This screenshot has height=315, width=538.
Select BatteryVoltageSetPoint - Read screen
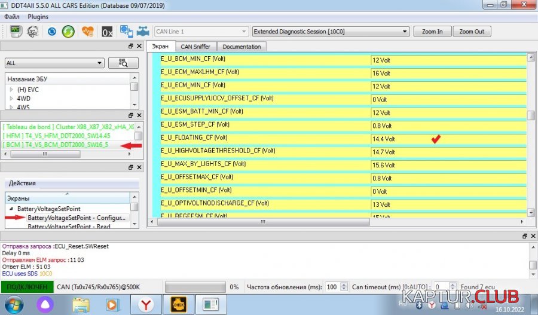click(x=69, y=226)
